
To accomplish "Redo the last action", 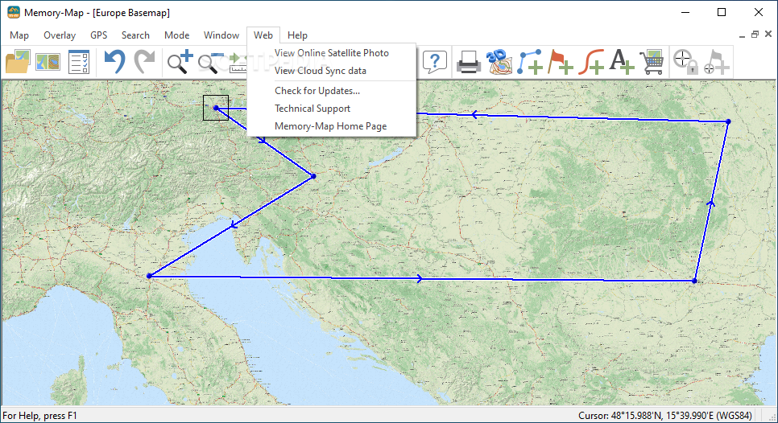I will point(145,62).
